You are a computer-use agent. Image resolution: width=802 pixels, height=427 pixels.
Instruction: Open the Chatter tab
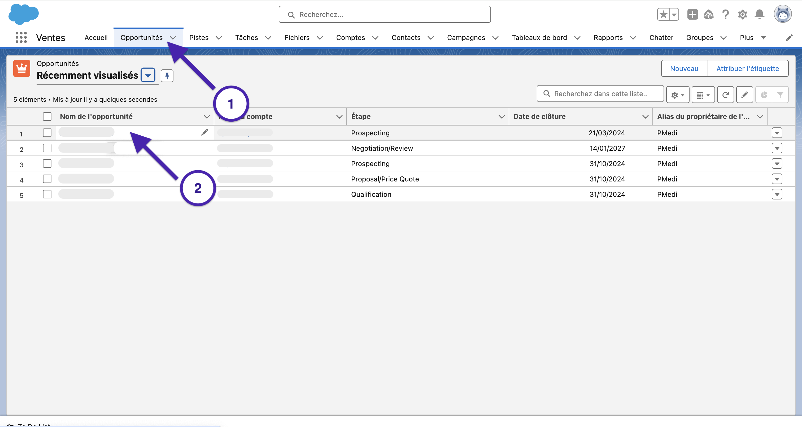661,38
